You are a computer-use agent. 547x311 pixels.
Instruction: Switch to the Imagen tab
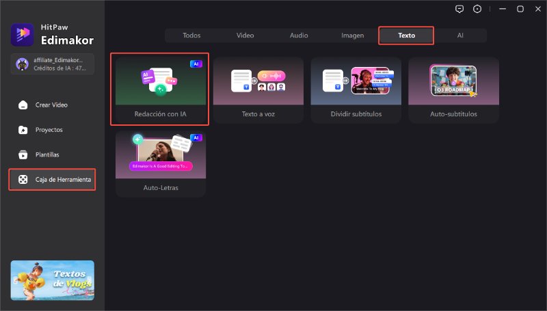coord(353,36)
